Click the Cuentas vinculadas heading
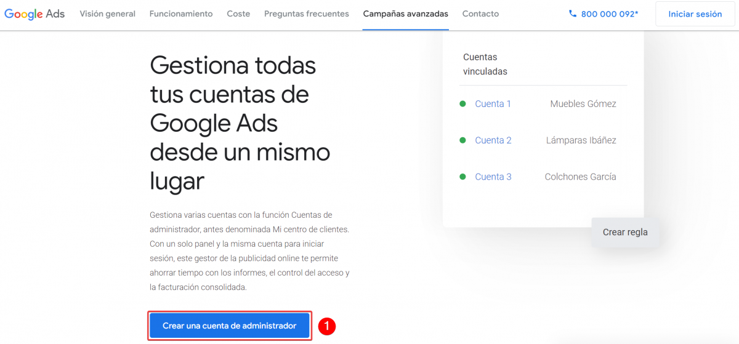The image size is (739, 344). (485, 64)
